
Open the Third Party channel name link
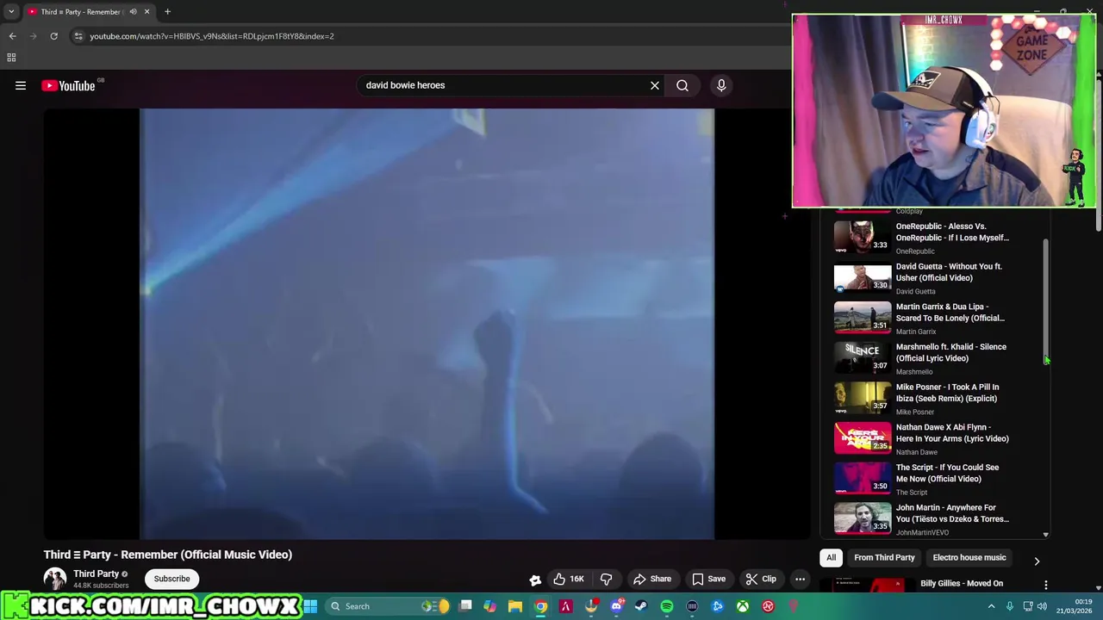(96, 573)
